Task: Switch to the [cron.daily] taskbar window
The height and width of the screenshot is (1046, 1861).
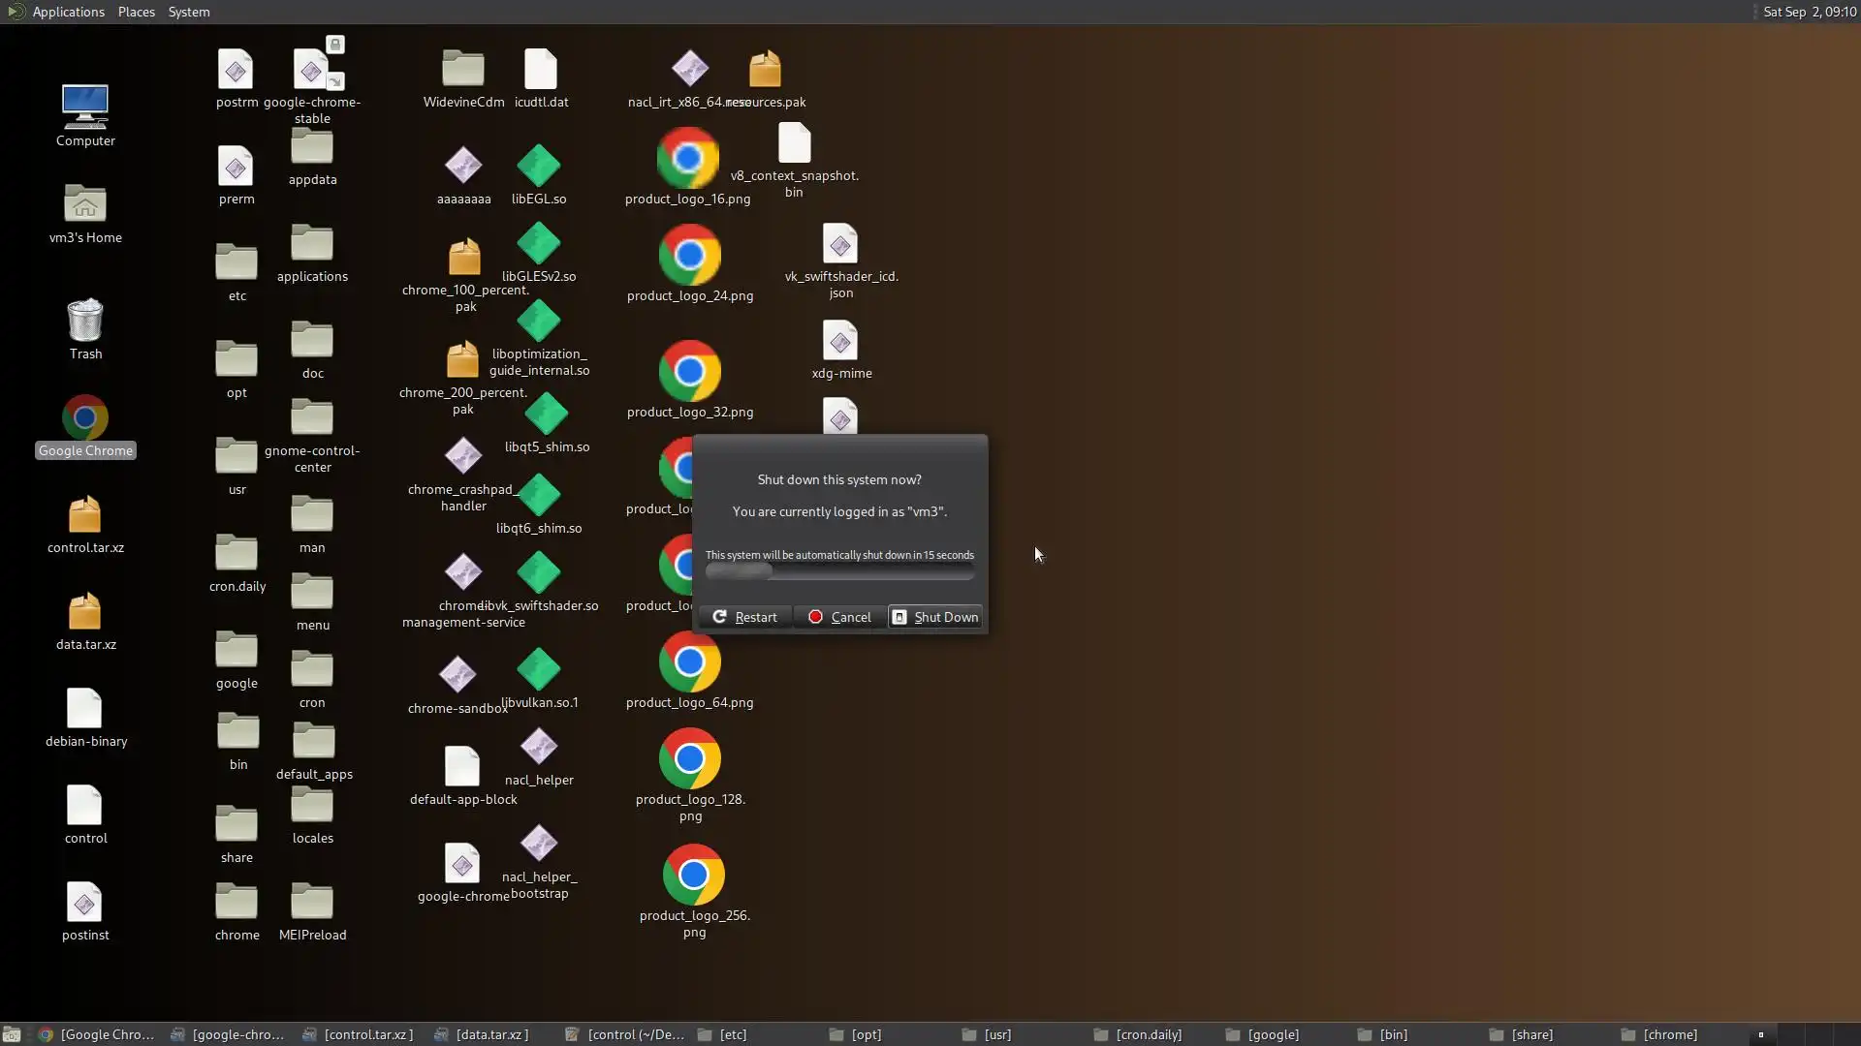Action: (x=1138, y=1034)
